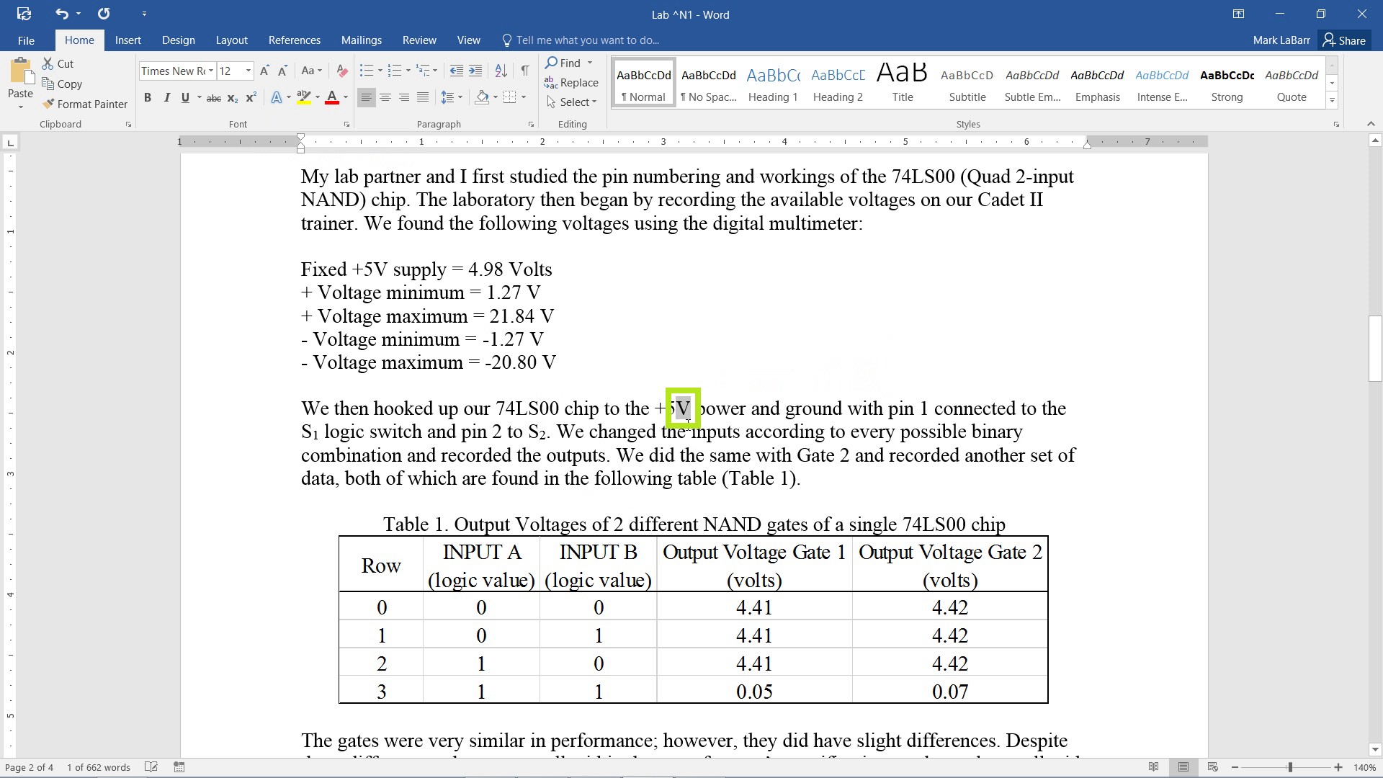The image size is (1383, 778).
Task: Toggle Superscript text formatting icon
Action: (x=250, y=98)
